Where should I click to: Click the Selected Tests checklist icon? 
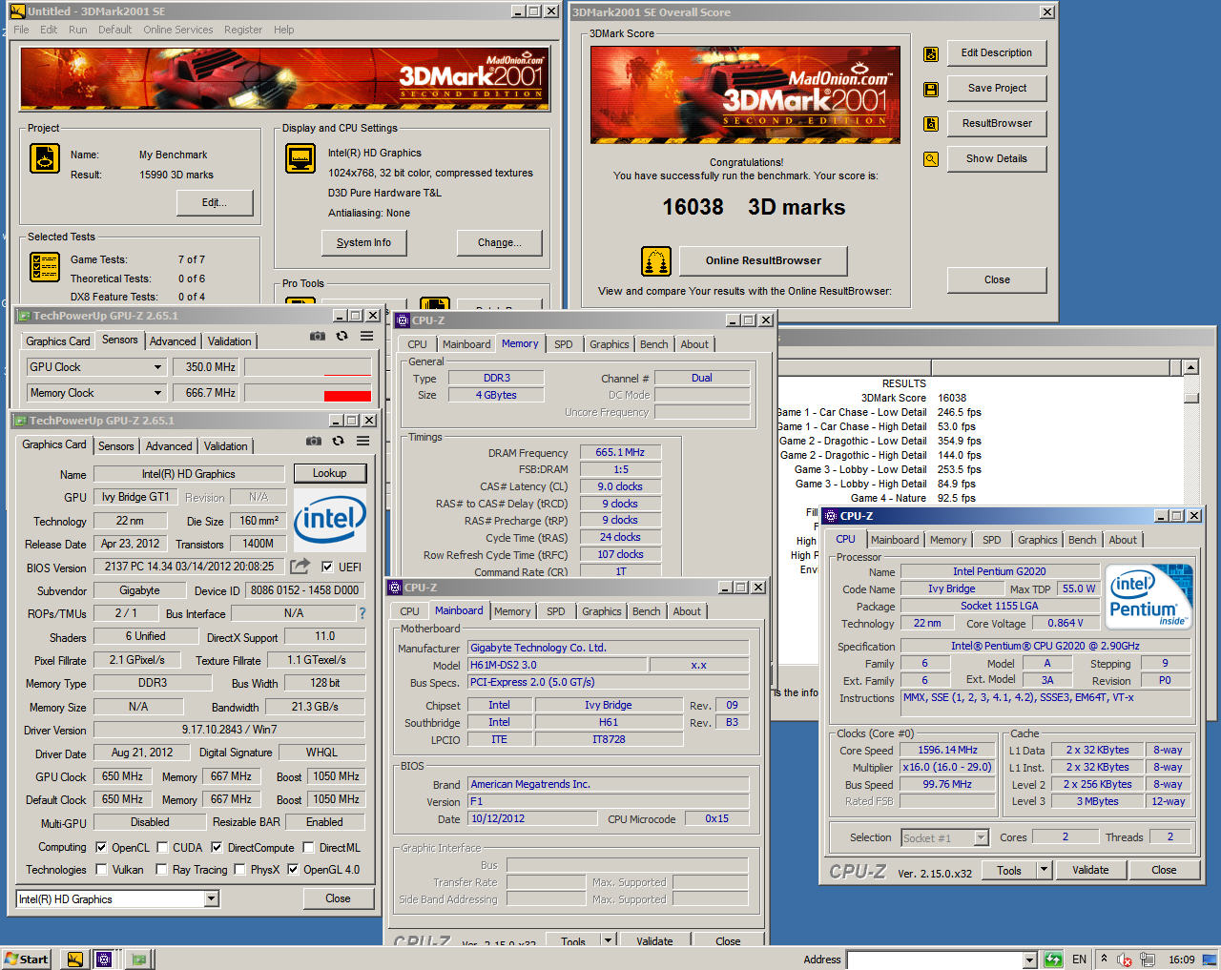point(45,266)
